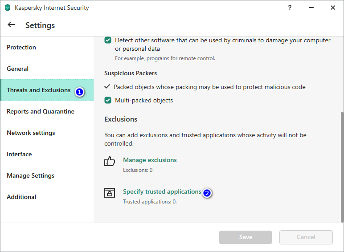Click the back arrow beside Settings
The height and width of the screenshot is (252, 344).
tap(11, 25)
